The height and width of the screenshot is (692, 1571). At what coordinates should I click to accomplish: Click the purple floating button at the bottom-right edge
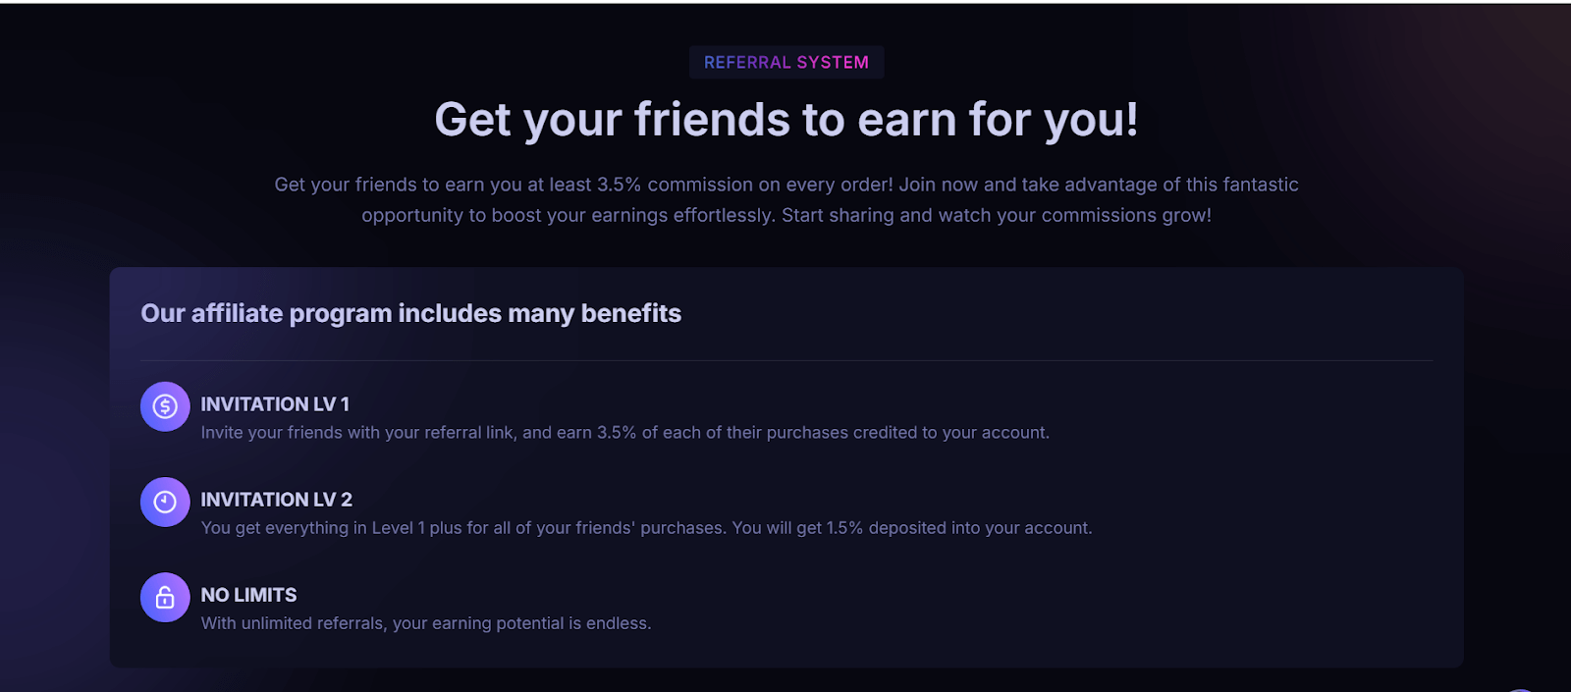point(1520,689)
